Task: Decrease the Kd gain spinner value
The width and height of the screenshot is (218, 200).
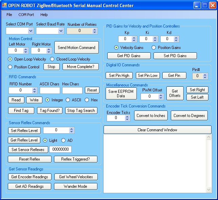Action: [176, 40]
